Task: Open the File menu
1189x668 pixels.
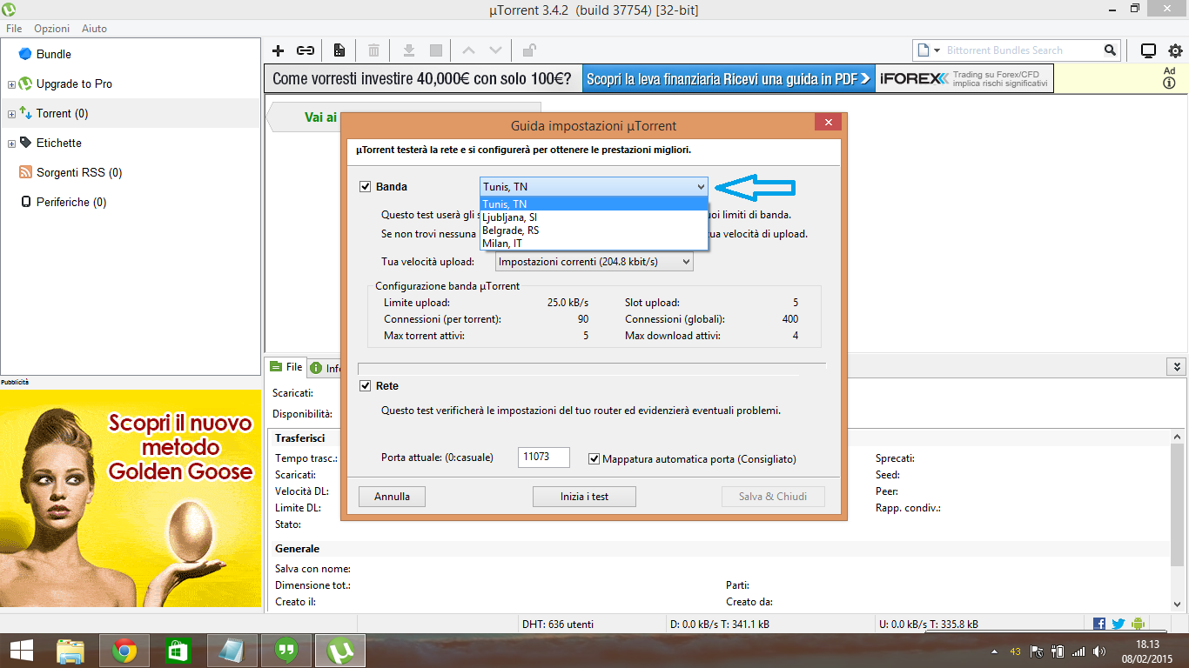Action: point(14,28)
